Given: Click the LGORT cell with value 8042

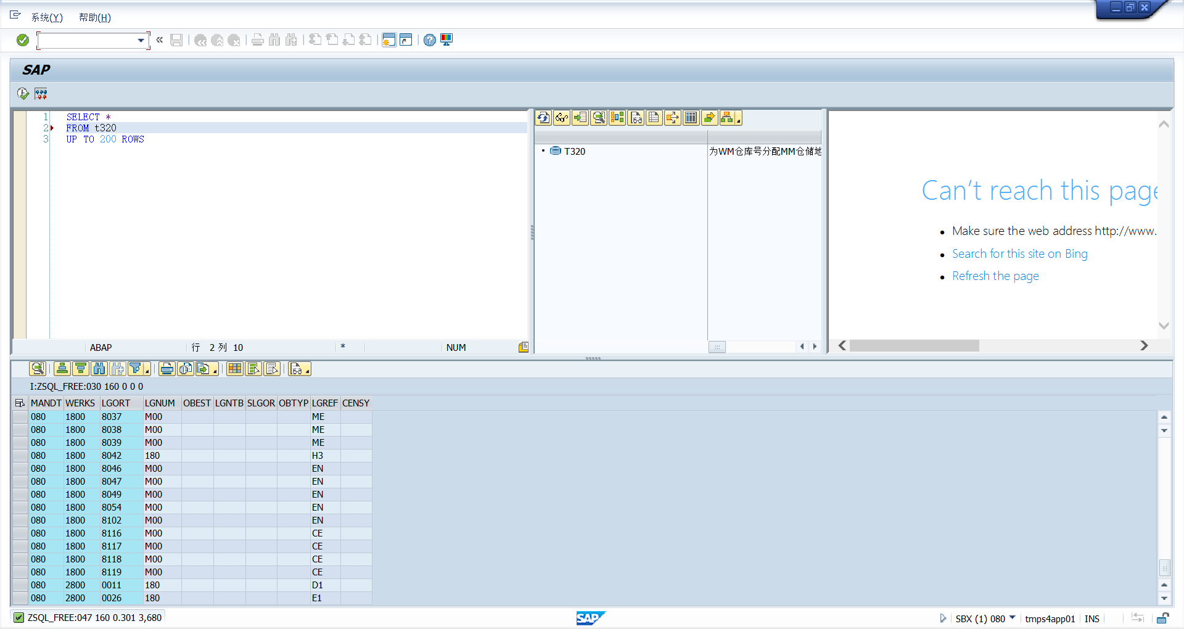Looking at the screenshot, I should pyautogui.click(x=121, y=456).
